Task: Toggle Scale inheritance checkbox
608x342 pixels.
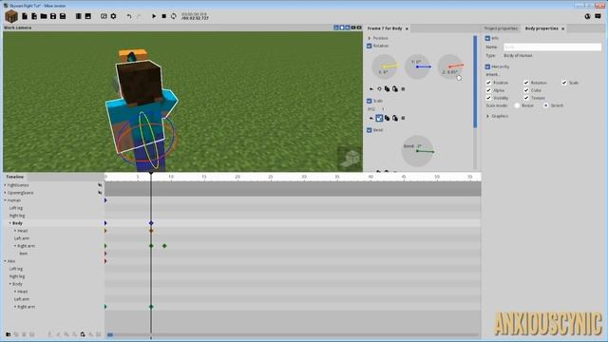Action: pos(564,83)
